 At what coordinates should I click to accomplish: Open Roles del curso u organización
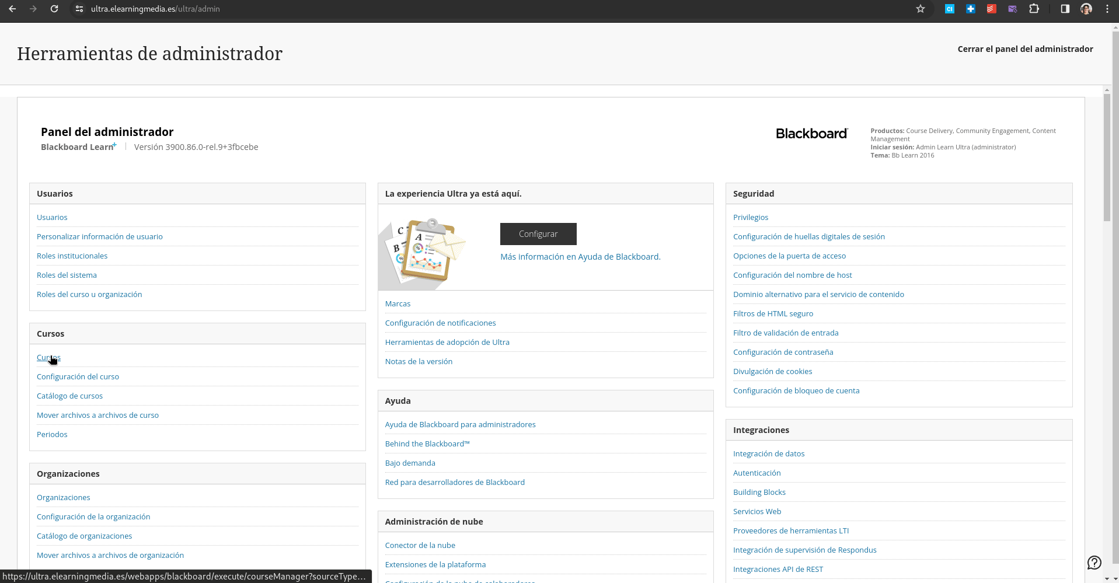[89, 294]
